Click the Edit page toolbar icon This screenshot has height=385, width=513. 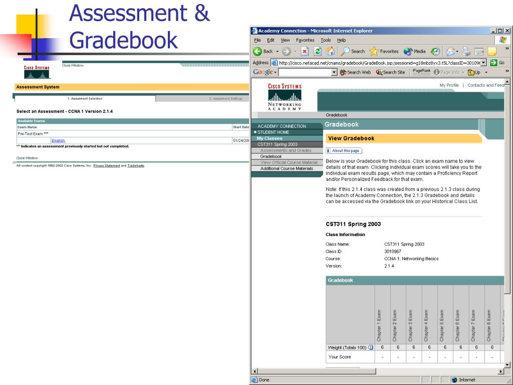pyautogui.click(x=479, y=52)
